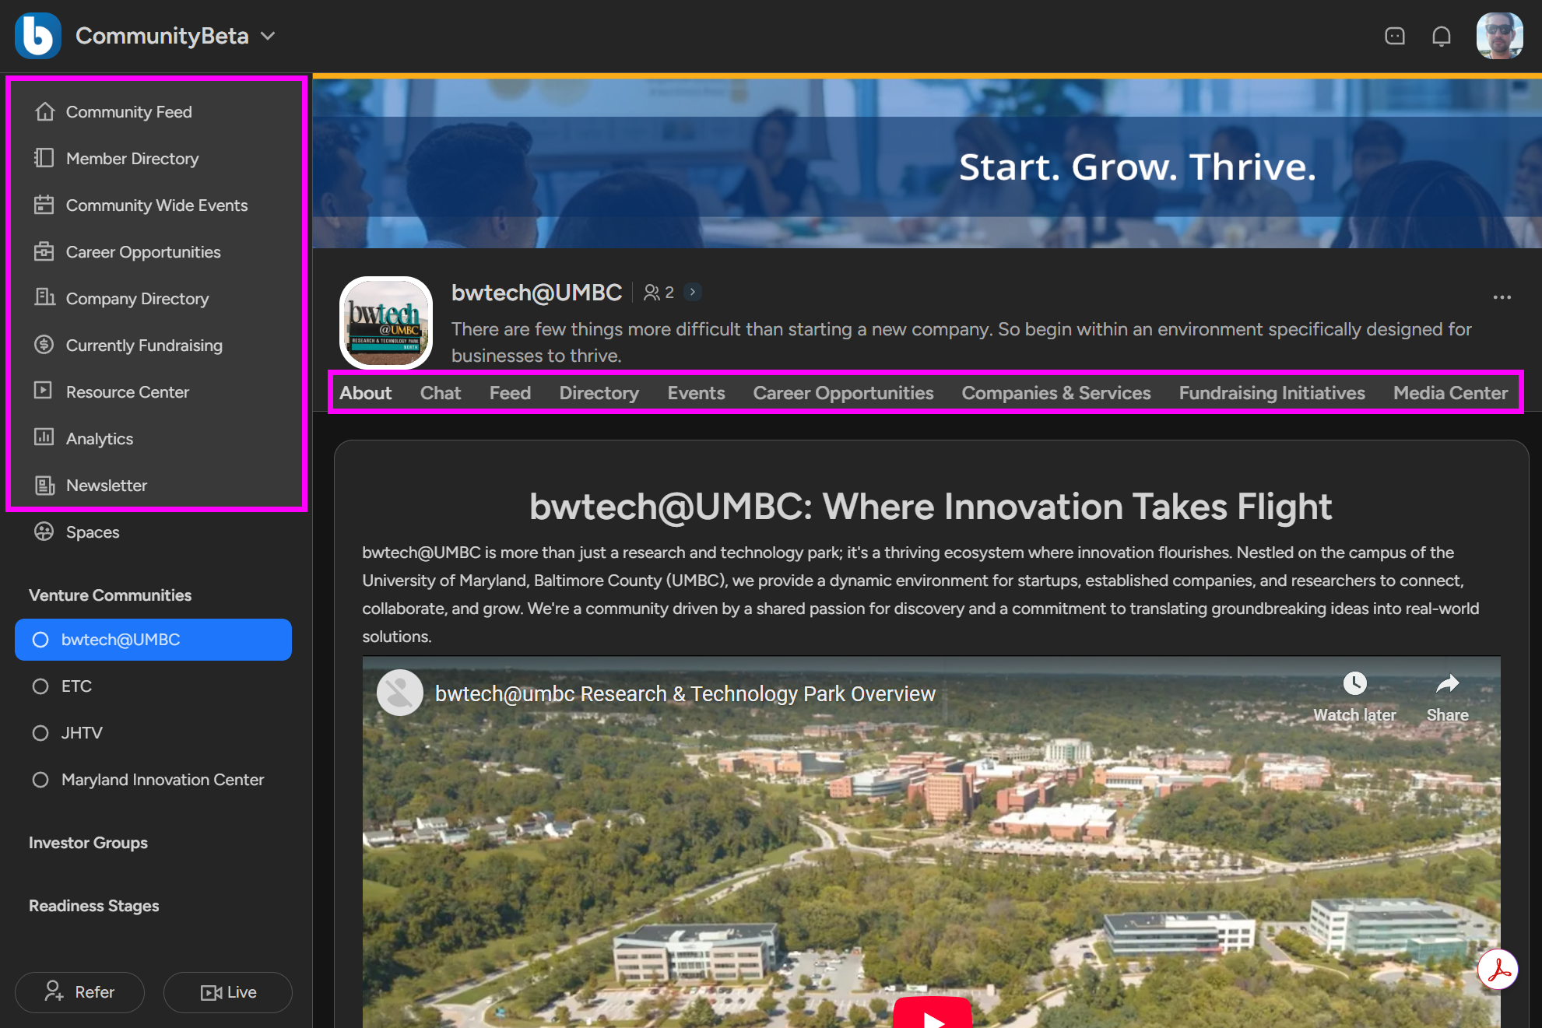Open the Companies & Services tab
The width and height of the screenshot is (1542, 1028).
(1056, 393)
